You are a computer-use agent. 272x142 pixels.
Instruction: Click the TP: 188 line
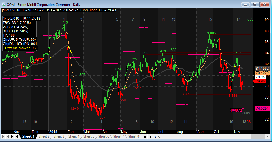pos(9,35)
